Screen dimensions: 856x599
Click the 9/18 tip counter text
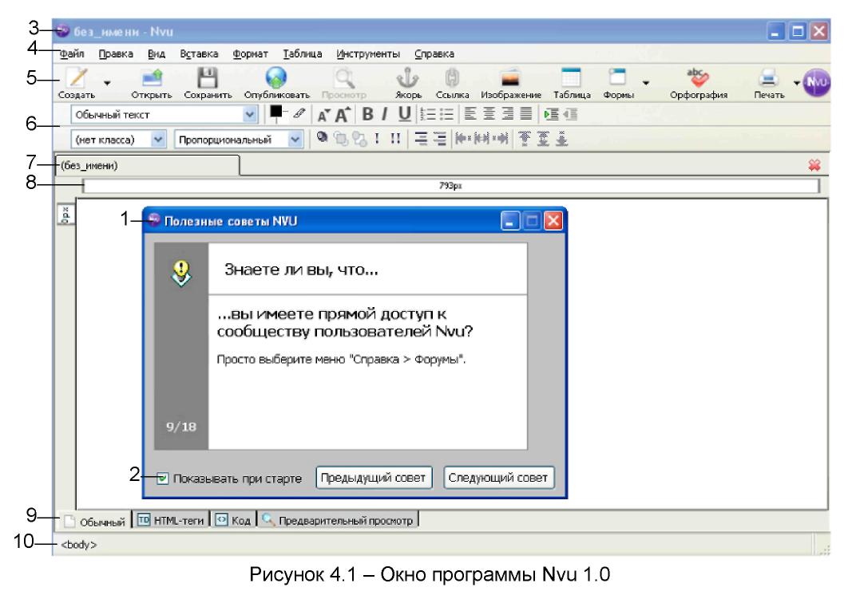click(181, 427)
